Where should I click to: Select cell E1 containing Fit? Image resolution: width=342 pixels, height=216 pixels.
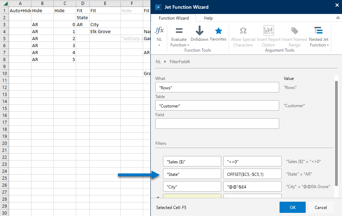click(105, 11)
